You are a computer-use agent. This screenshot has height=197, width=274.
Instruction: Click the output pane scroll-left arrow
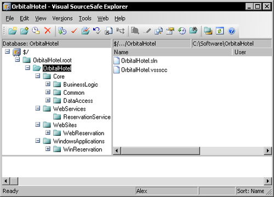coord(6,181)
